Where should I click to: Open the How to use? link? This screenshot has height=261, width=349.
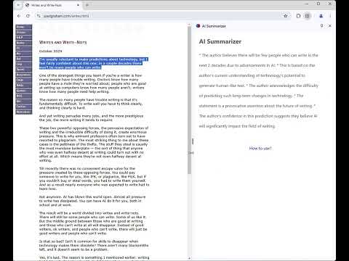pos(260,149)
